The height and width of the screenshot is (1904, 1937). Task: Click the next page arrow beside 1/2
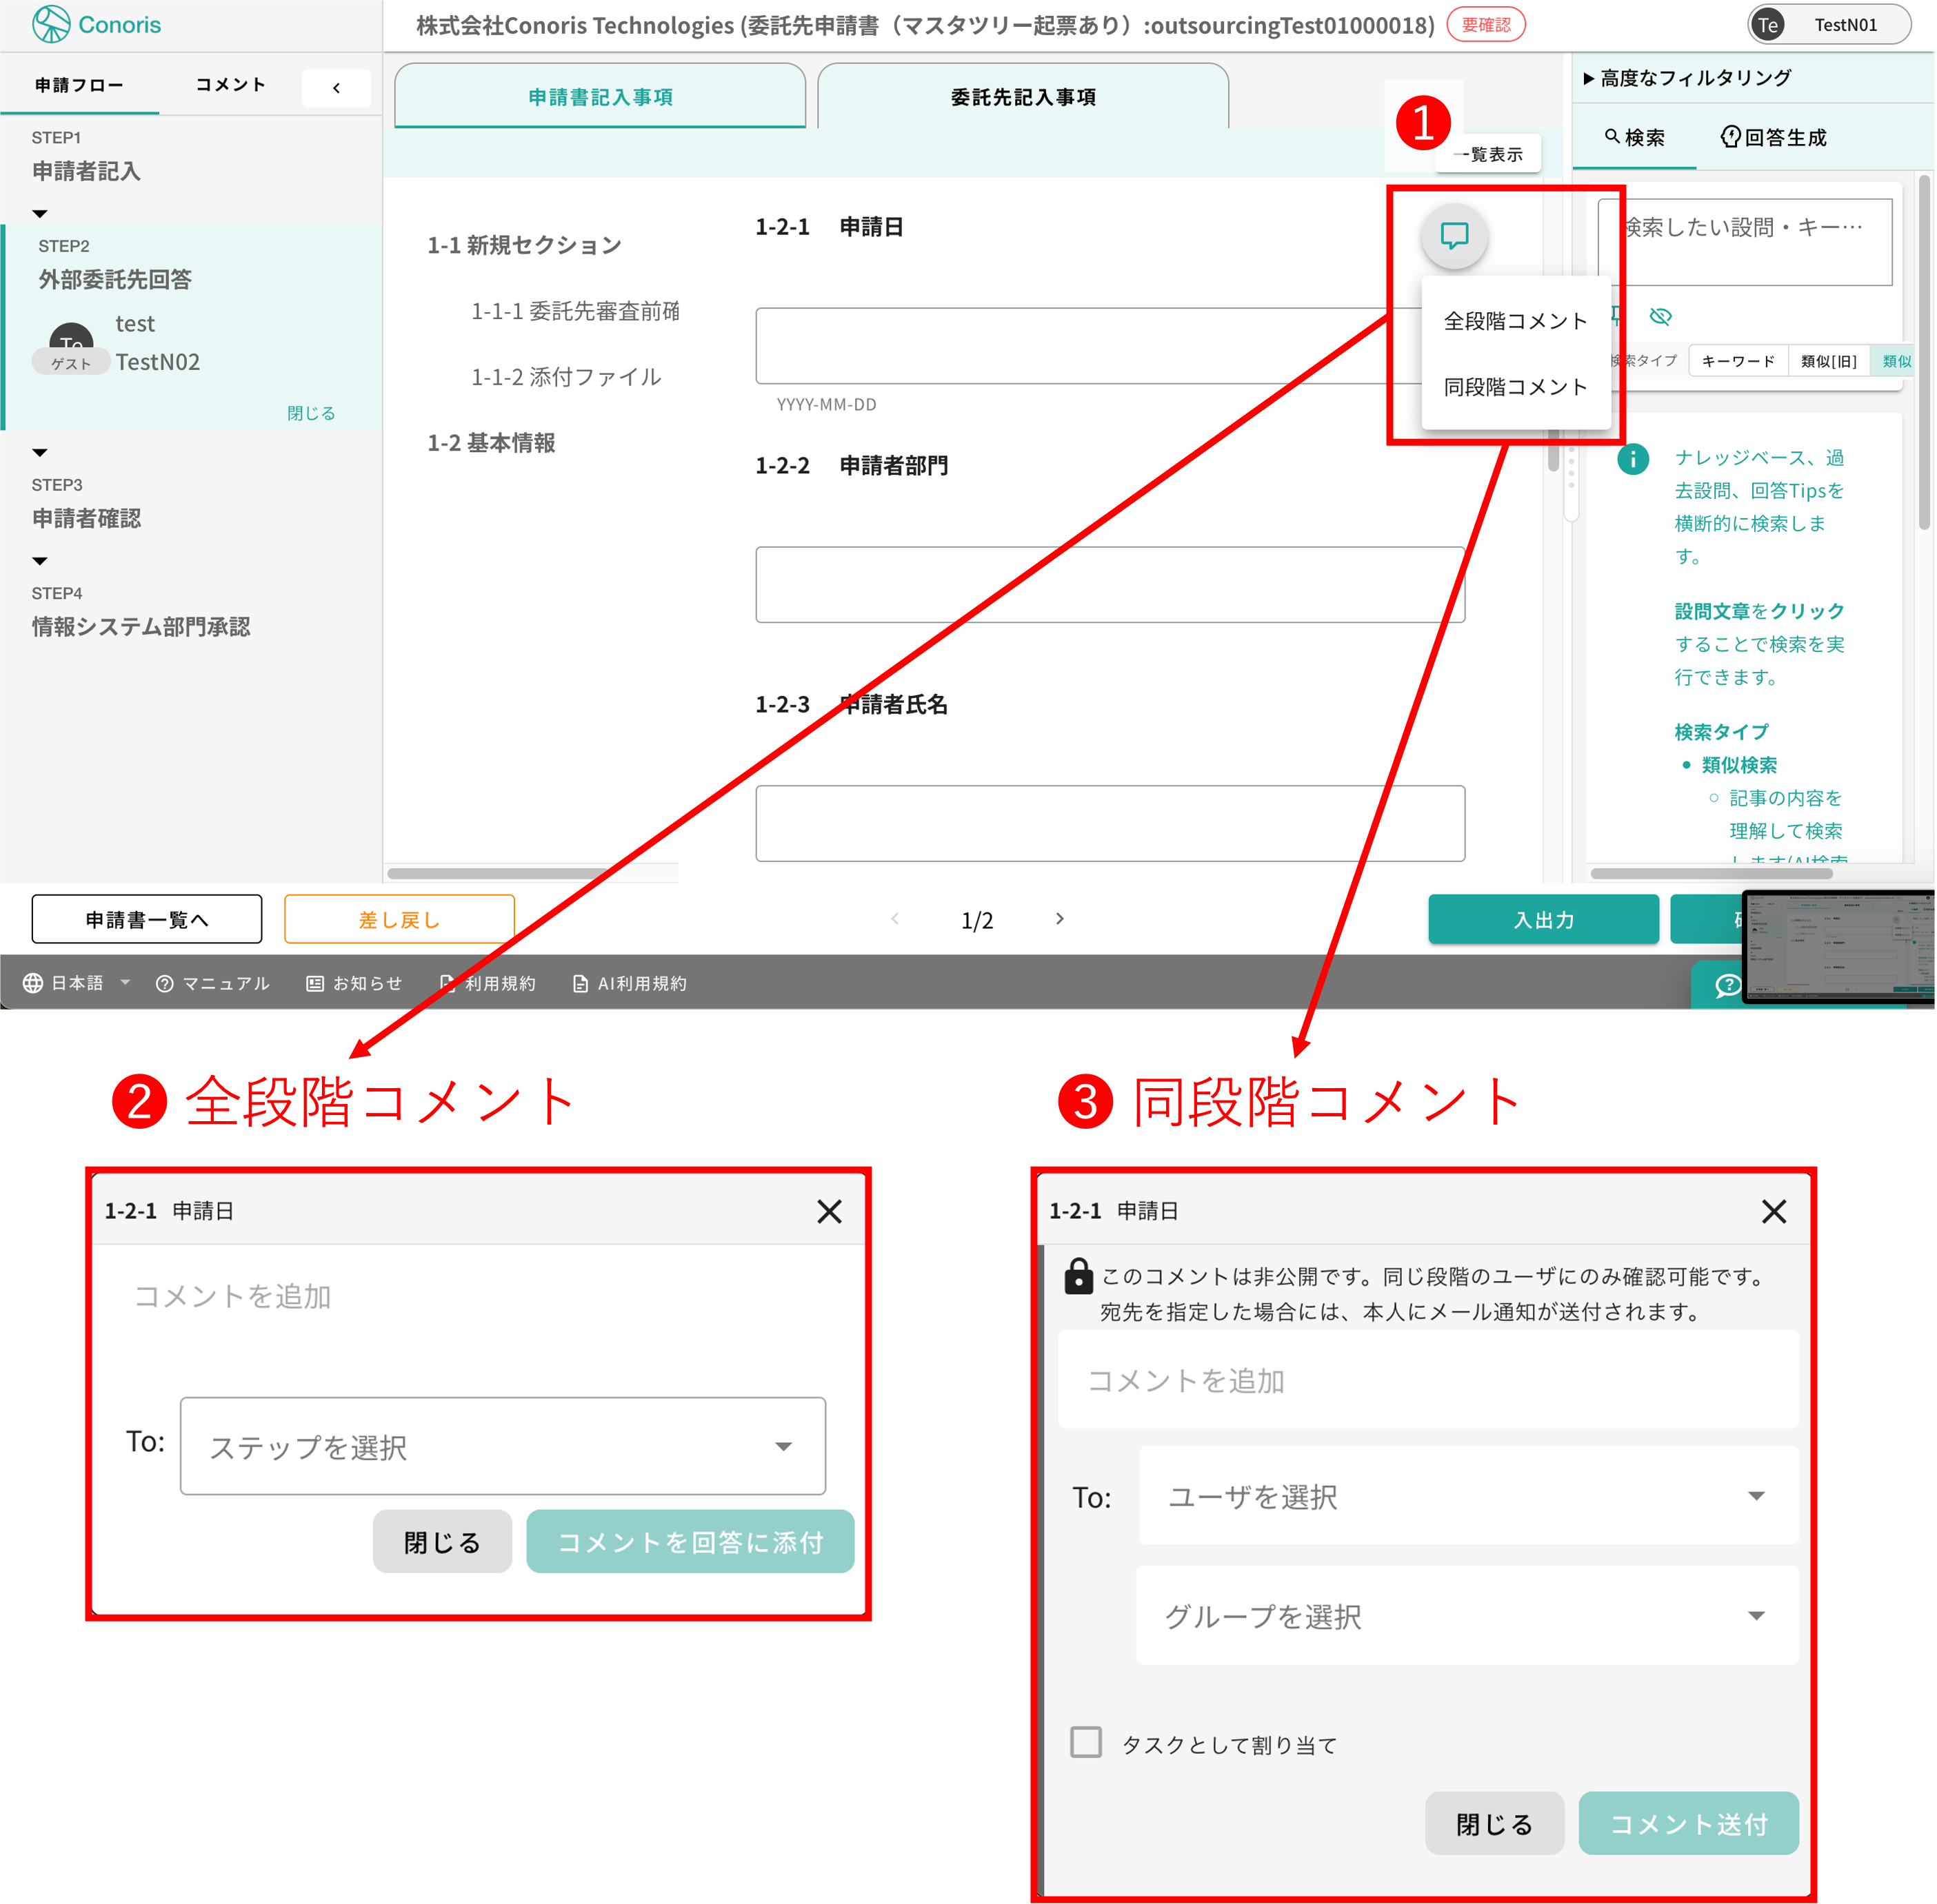click(1060, 919)
